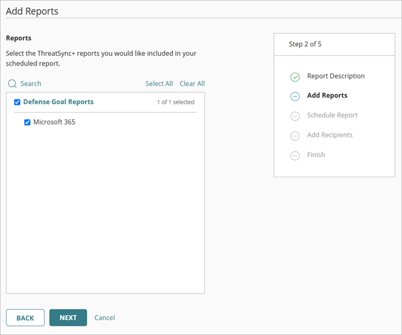Viewport: 402px width, 335px height.
Task: Click the Select All link
Action: coord(159,83)
